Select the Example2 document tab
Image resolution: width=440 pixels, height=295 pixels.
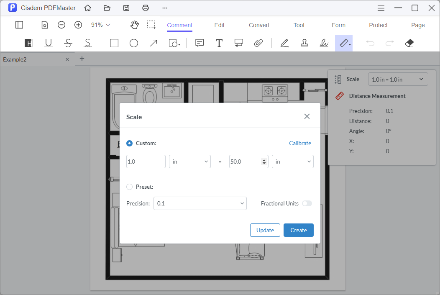(x=38, y=59)
